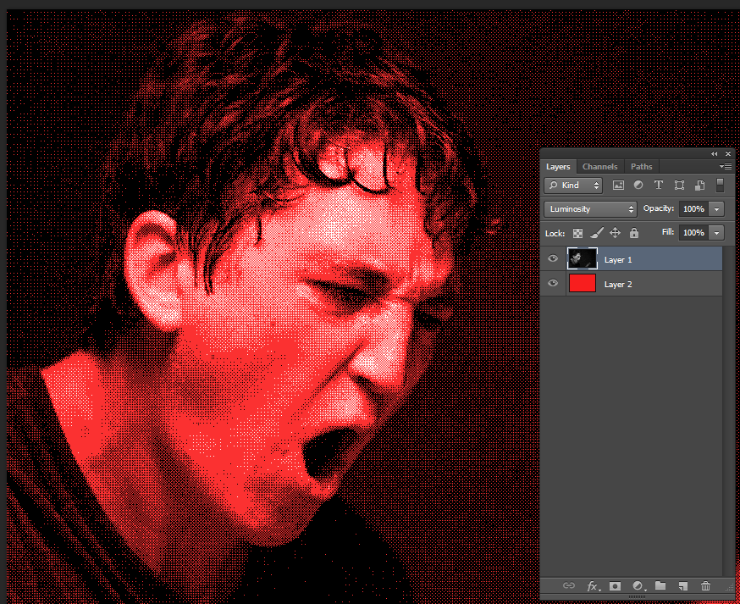
Task: Open the Kind filter dropdown
Action: [573, 186]
